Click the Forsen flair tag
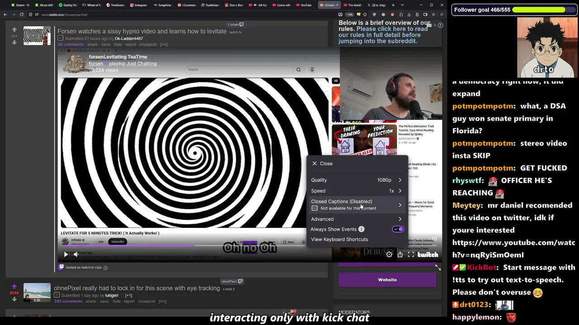This screenshot has height=325, width=579. point(236,24)
